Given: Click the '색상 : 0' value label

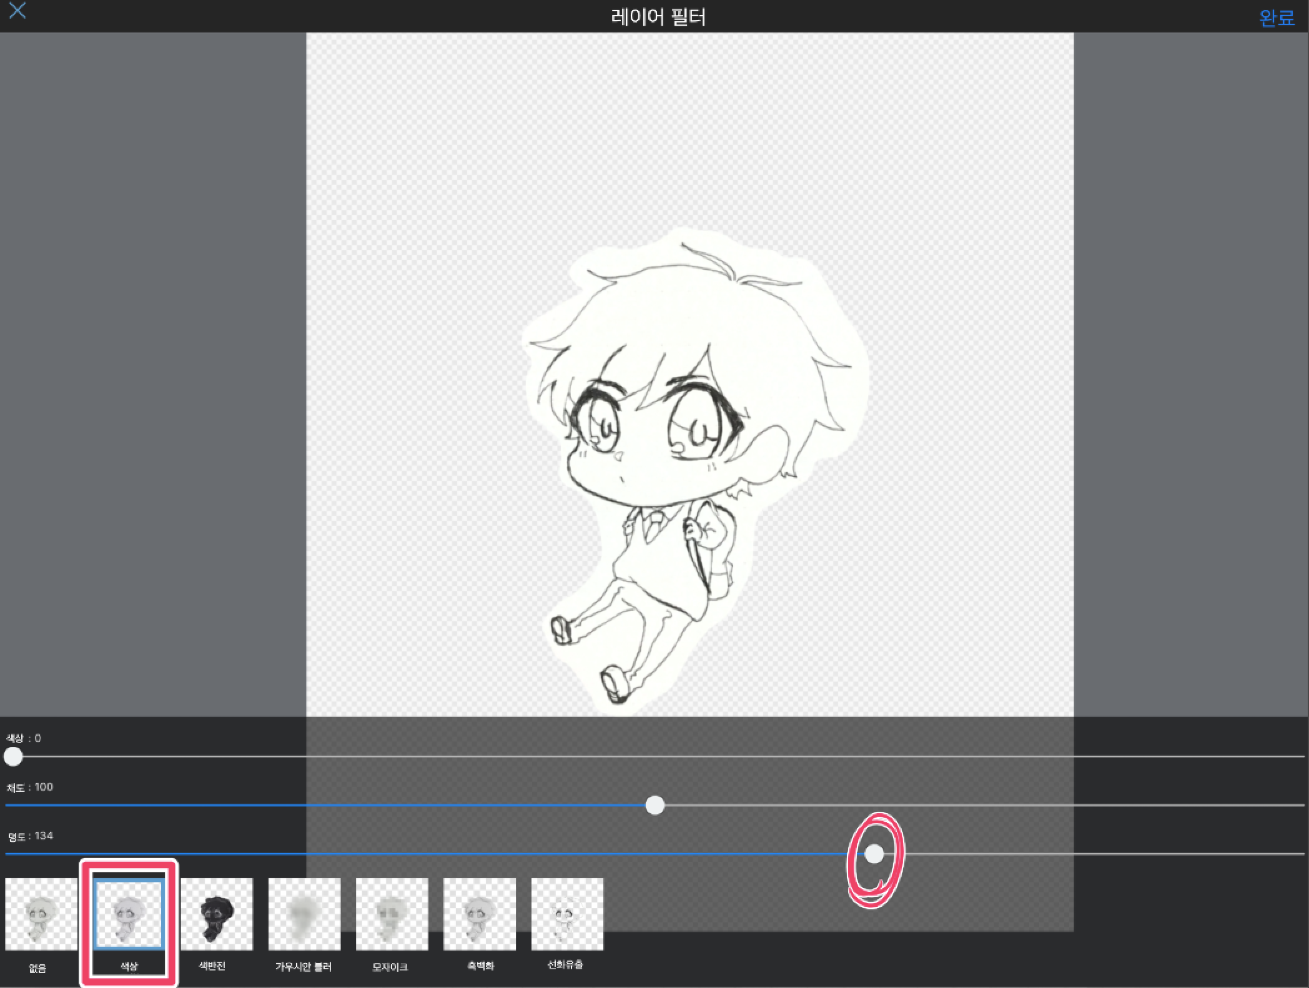Looking at the screenshot, I should [24, 738].
